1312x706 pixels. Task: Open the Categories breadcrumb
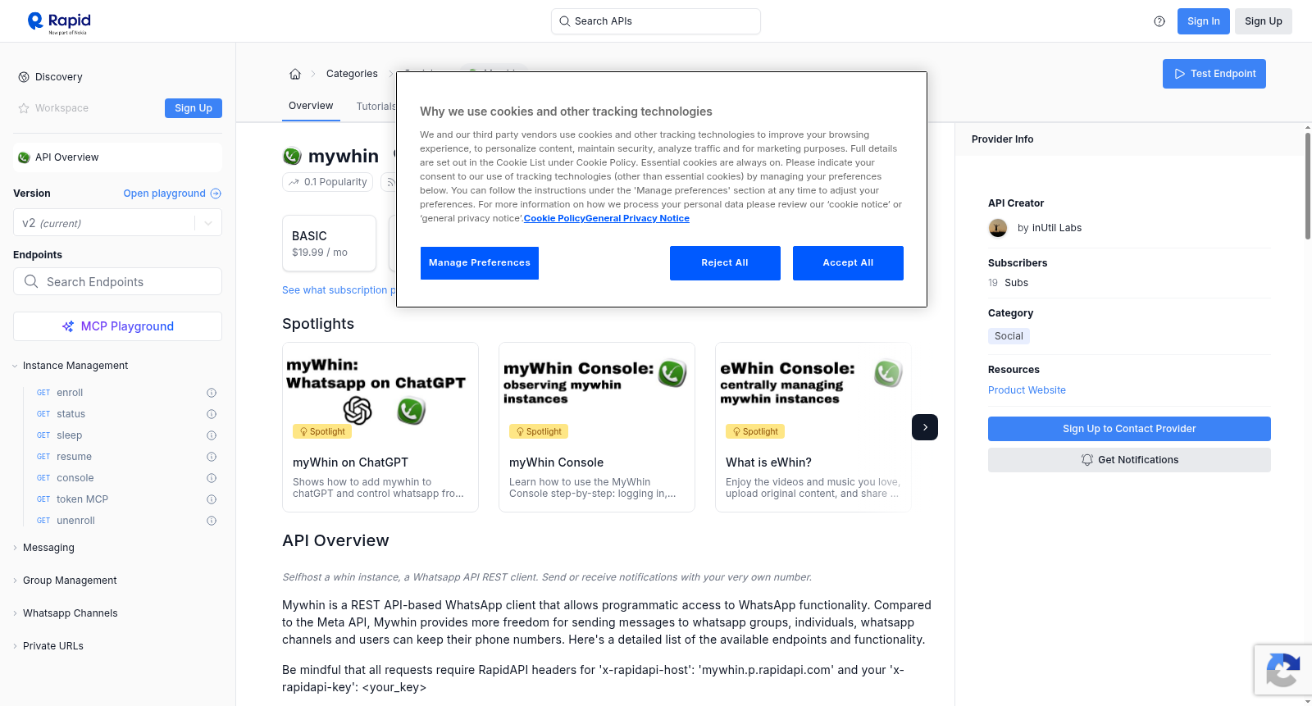click(352, 74)
